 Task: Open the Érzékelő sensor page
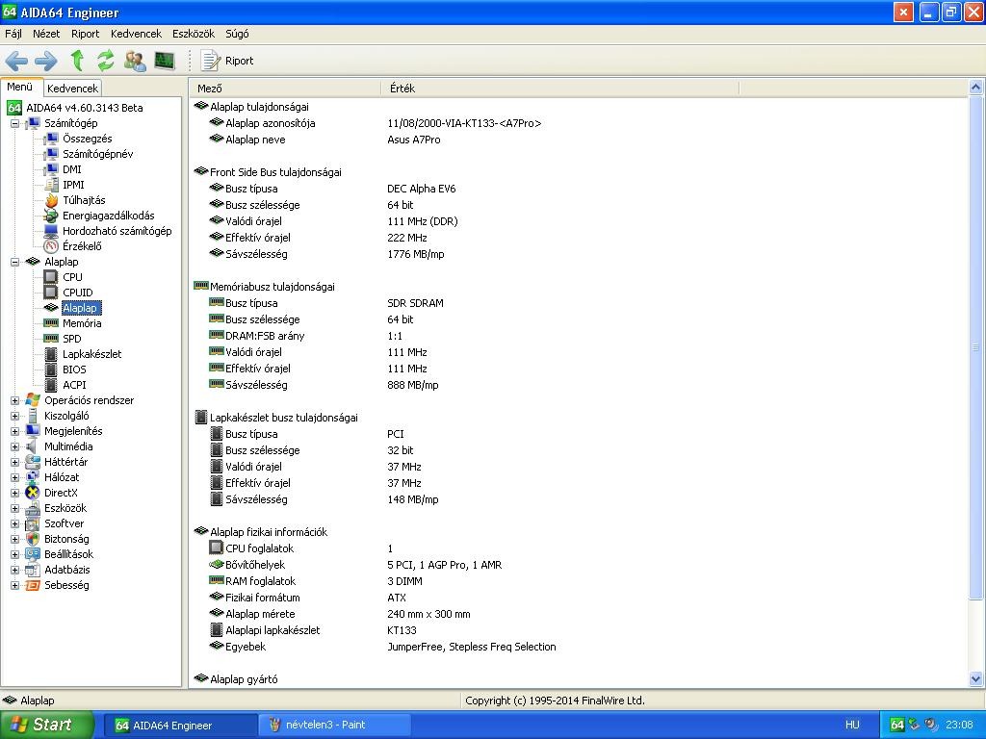click(82, 246)
